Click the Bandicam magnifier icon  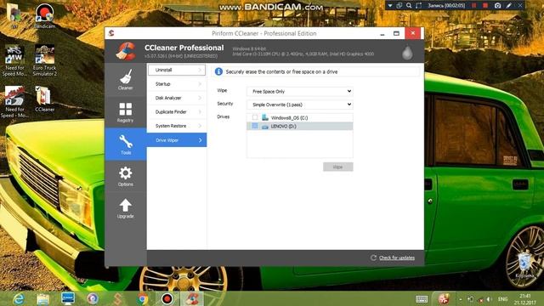coord(409,6)
